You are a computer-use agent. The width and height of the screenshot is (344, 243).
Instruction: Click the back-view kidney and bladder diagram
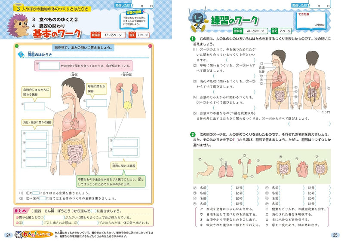127,97
